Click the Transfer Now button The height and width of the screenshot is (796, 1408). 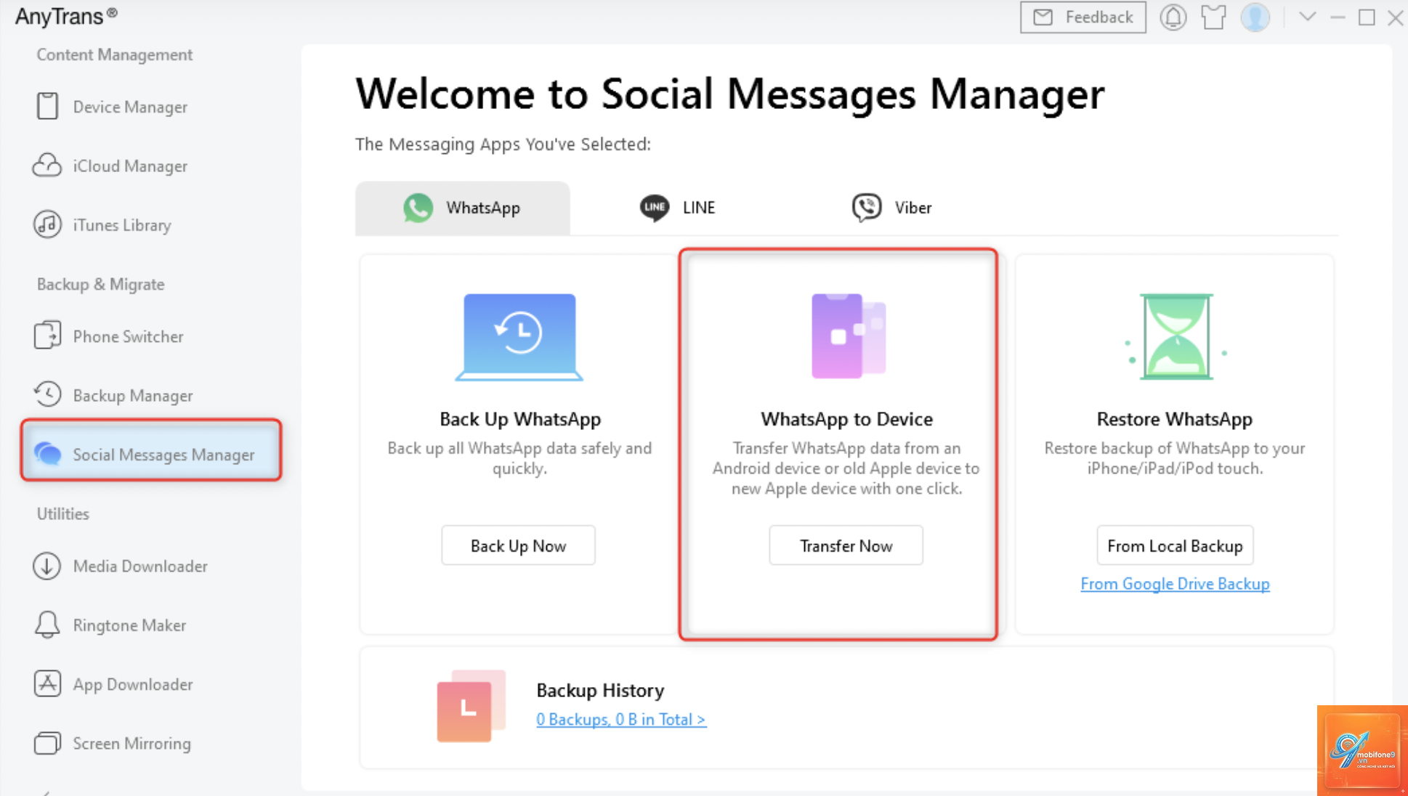(x=846, y=545)
